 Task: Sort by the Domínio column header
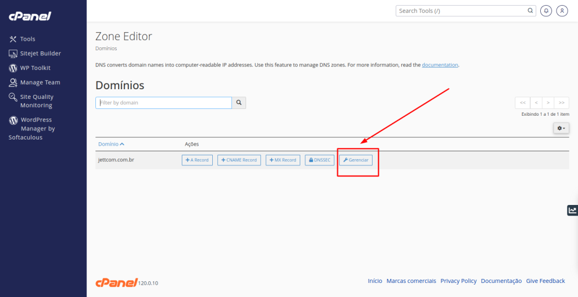[111, 144]
